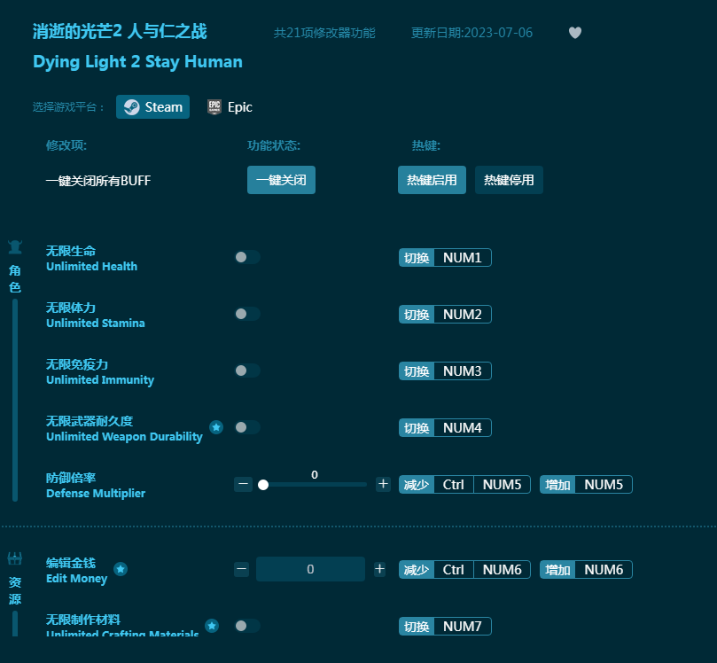Click the star icon beside Unlimited Weapon Durability
717x663 pixels.
point(216,427)
